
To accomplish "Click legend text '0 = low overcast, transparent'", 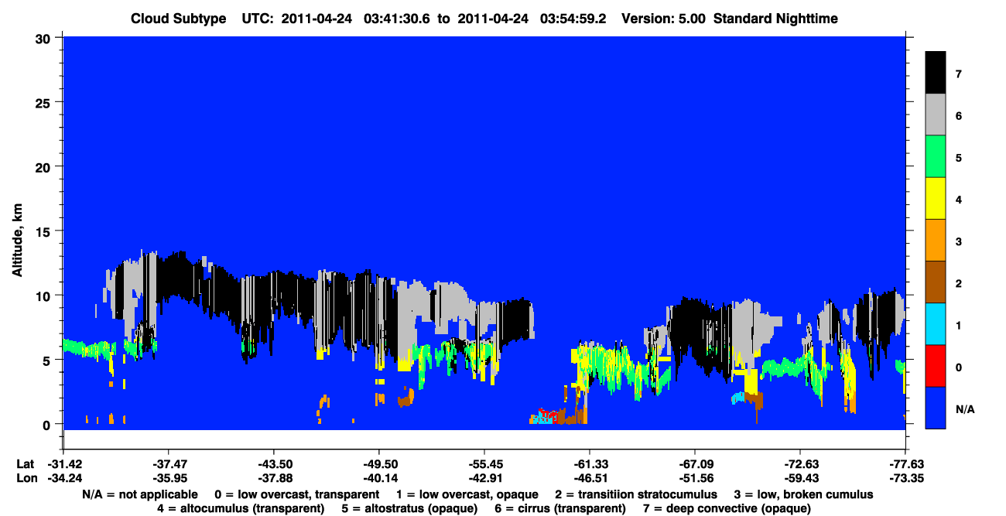I will tap(296, 494).
